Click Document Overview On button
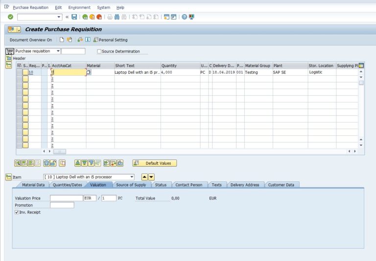This screenshot has width=376, height=261. click(31, 40)
